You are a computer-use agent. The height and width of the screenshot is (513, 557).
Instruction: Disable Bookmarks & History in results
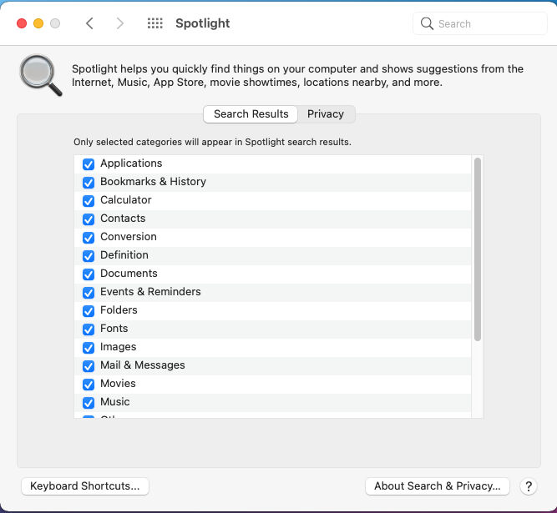(x=89, y=183)
